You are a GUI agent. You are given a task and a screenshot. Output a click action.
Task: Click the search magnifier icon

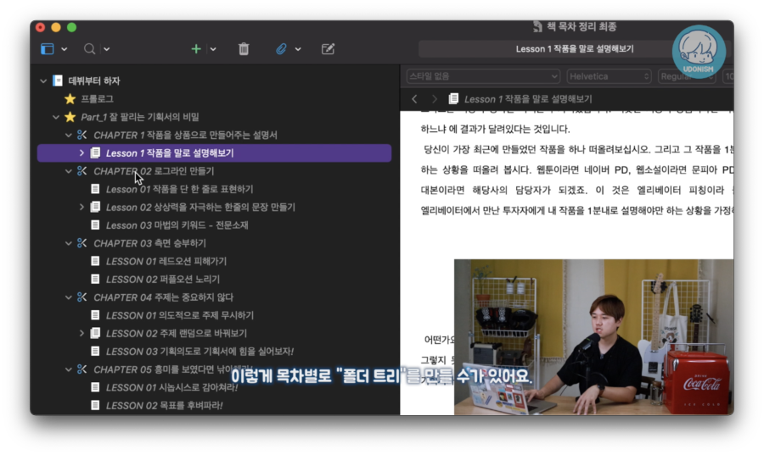click(x=89, y=49)
